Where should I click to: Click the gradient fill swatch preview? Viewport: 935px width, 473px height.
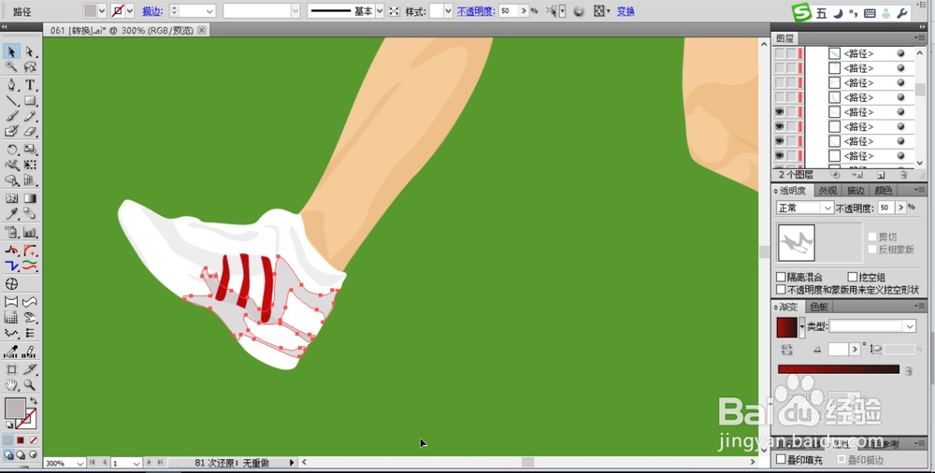pos(787,327)
